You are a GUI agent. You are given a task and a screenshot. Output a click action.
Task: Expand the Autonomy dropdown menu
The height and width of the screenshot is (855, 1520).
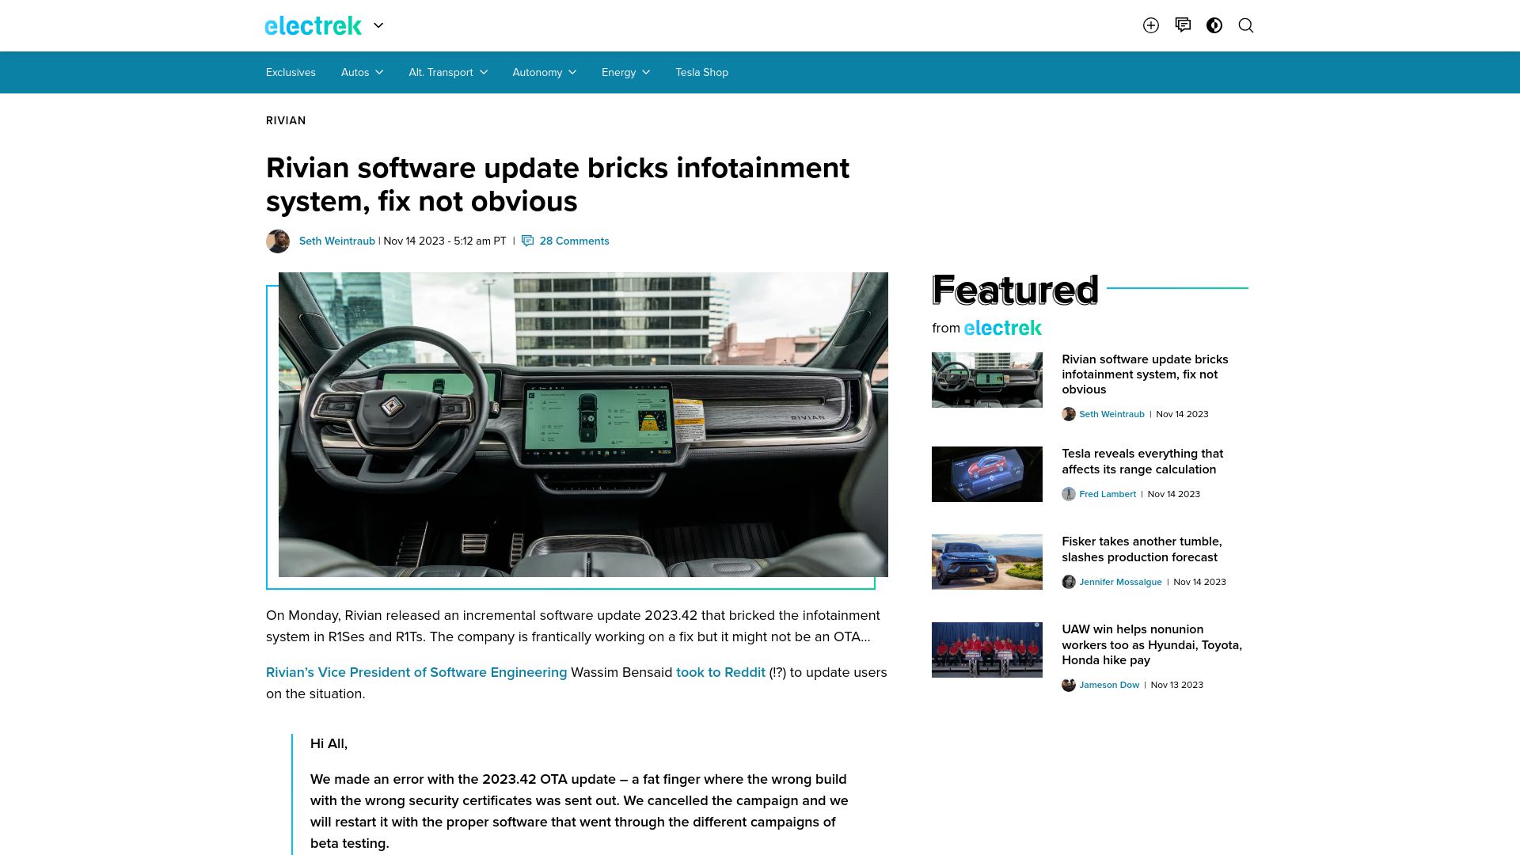click(544, 72)
